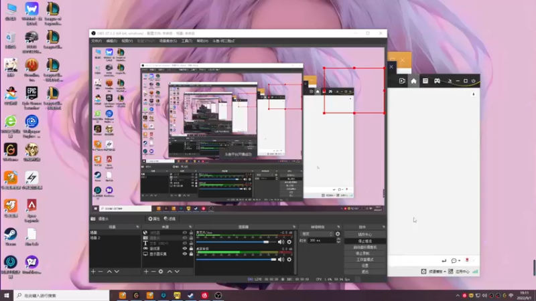Open transition properties gear icon
The height and width of the screenshot is (301, 536).
coord(338,234)
